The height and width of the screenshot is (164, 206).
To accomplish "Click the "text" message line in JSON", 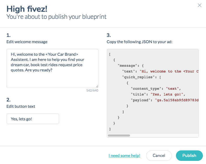I will (x=159, y=71).
